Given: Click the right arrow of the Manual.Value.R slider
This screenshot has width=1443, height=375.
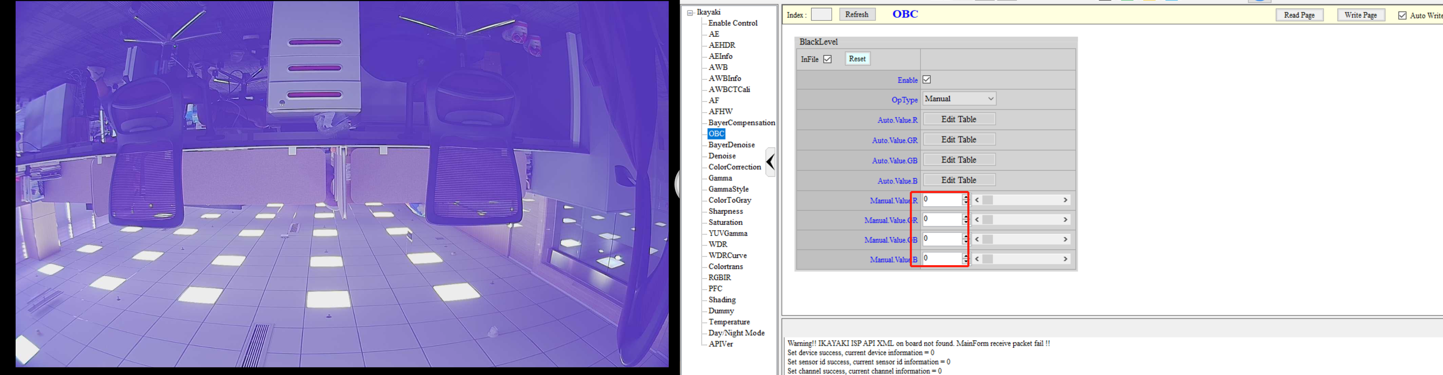Looking at the screenshot, I should [1066, 200].
